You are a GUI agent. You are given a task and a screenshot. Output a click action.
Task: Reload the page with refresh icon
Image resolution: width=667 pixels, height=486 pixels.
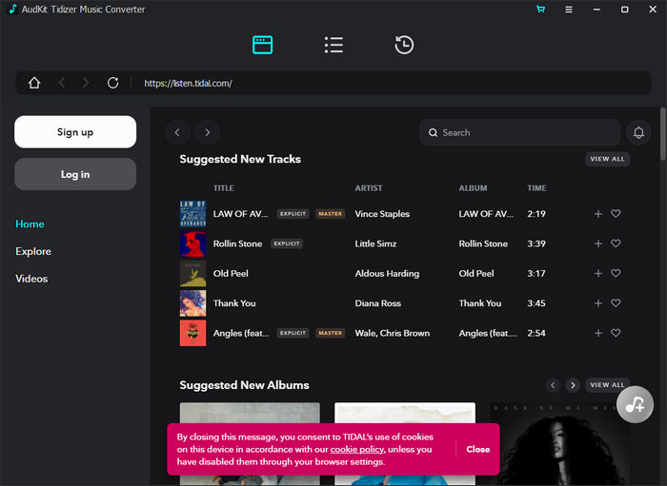pyautogui.click(x=112, y=83)
